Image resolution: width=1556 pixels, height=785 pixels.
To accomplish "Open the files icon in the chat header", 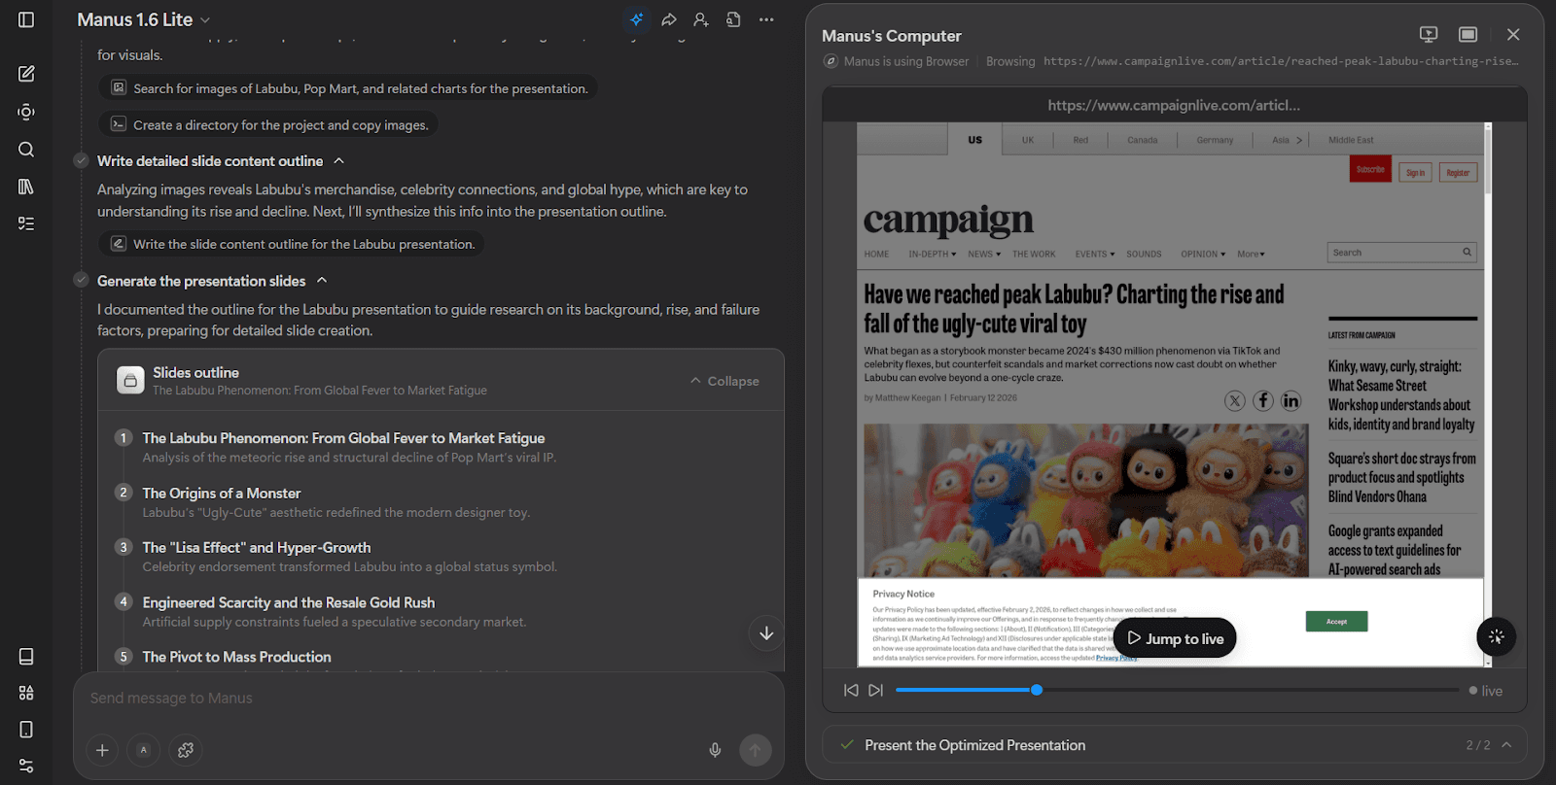I will [733, 19].
